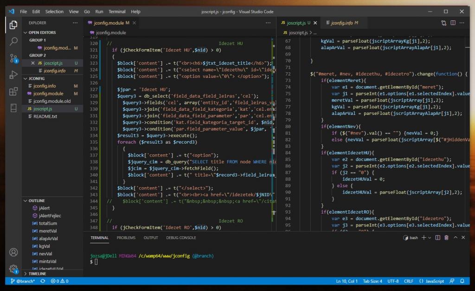475x291 pixels.
Task: Open notifications bell in status bar
Action: pos(462,281)
